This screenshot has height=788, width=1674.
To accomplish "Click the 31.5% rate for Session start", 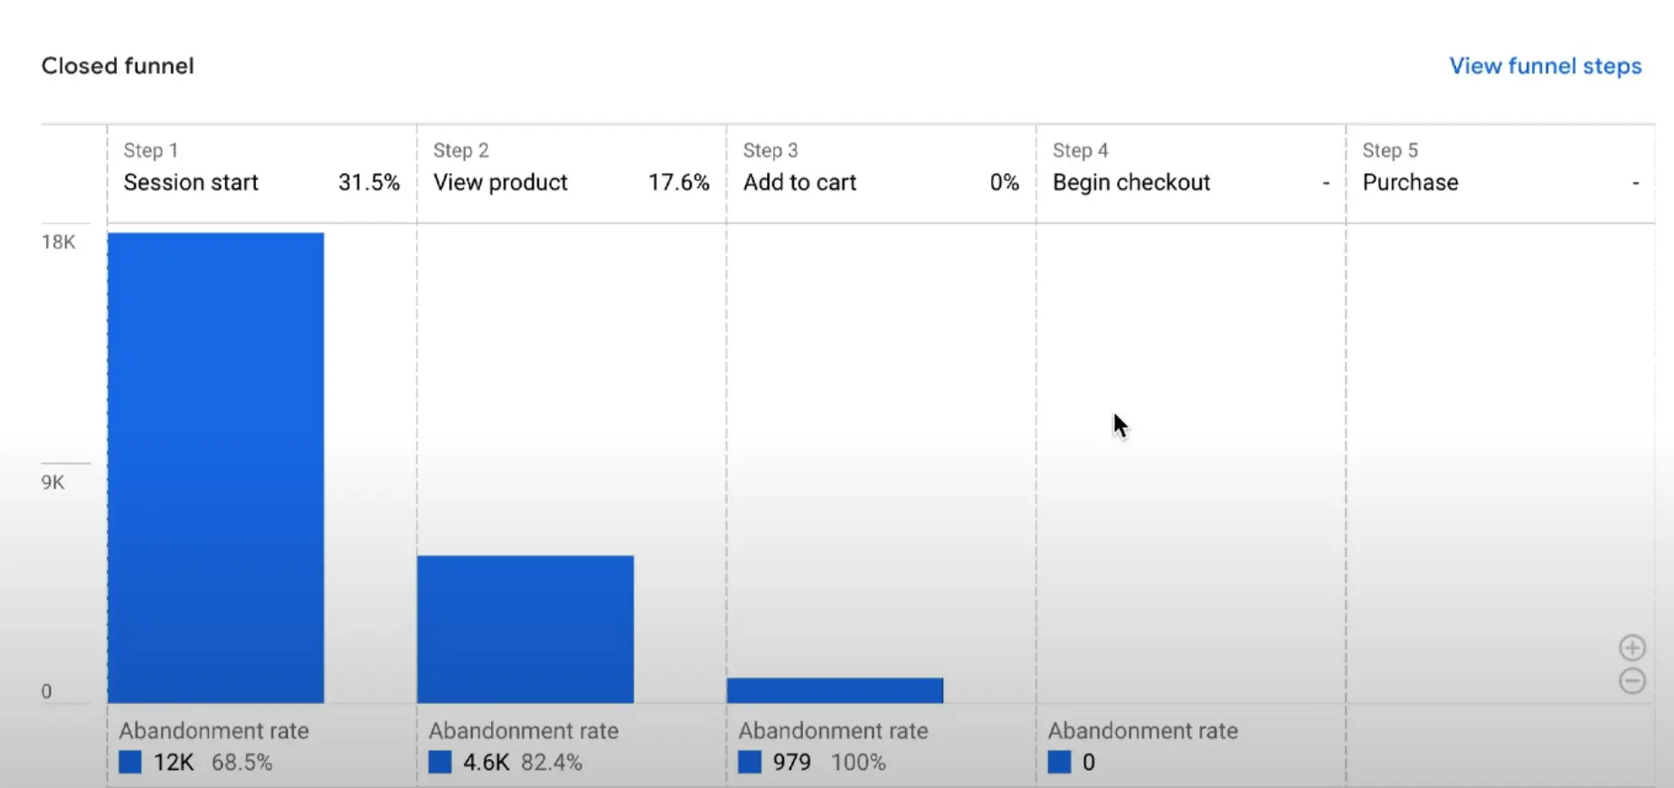I will coord(369,182).
